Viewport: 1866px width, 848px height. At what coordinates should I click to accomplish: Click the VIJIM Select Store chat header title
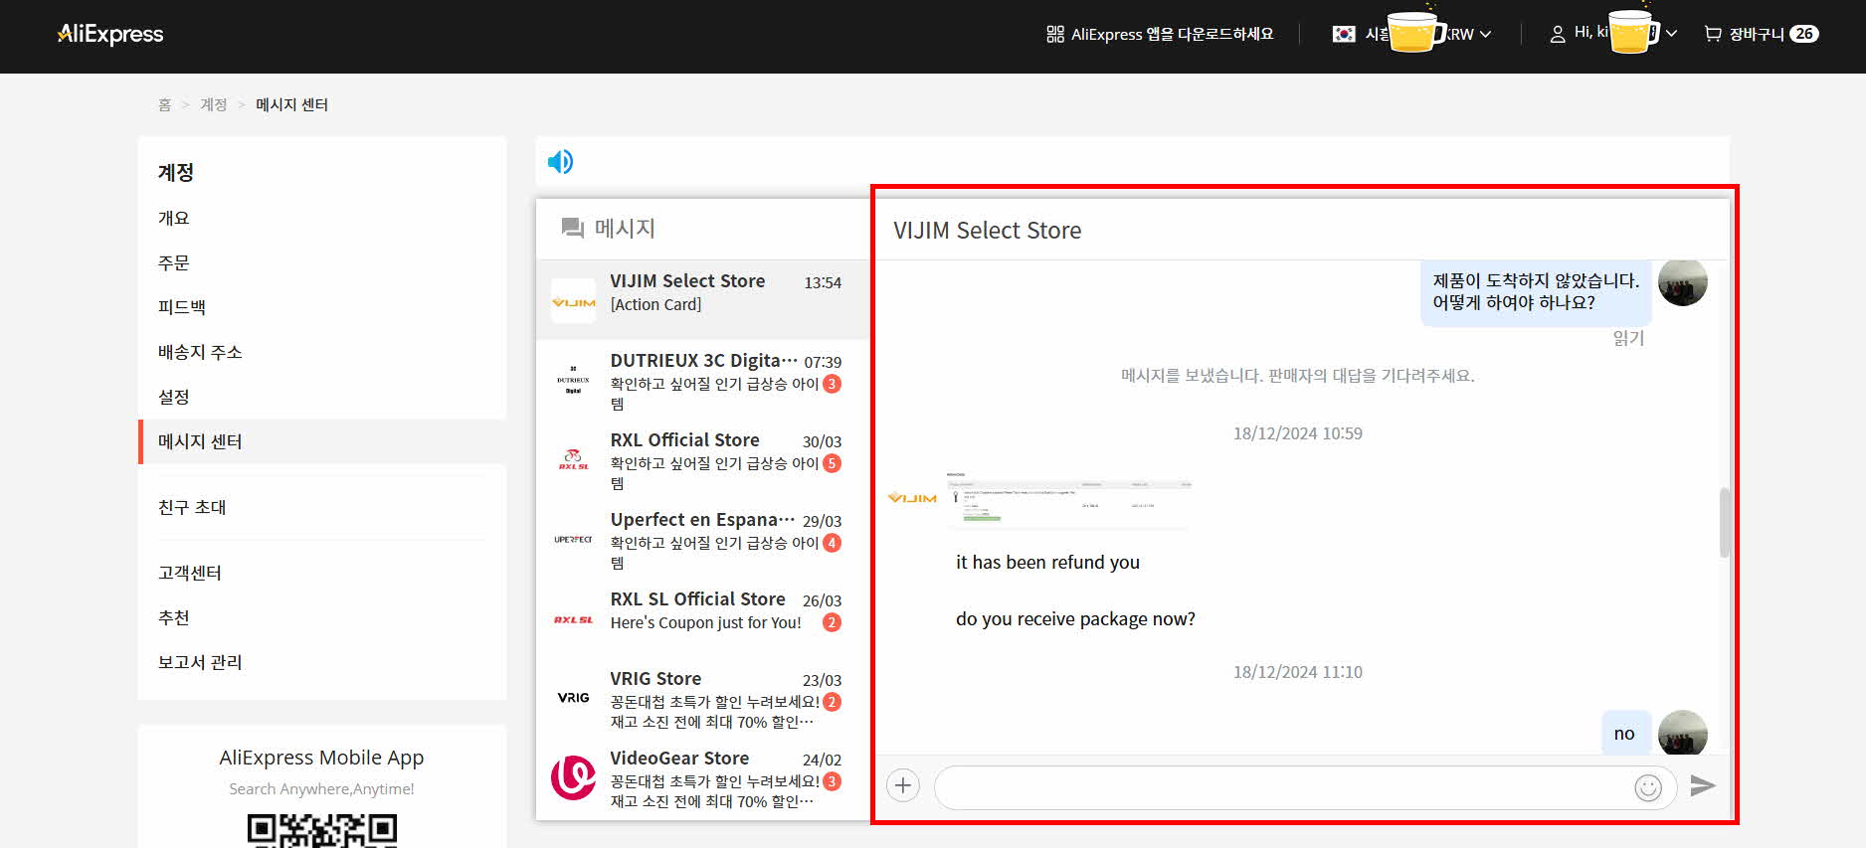point(987,231)
